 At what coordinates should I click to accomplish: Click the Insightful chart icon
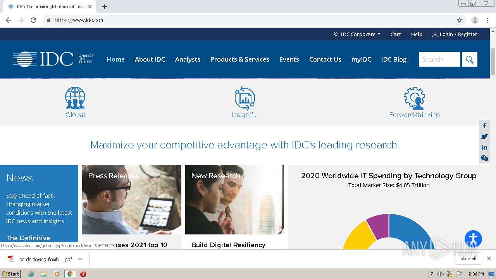coord(245,98)
